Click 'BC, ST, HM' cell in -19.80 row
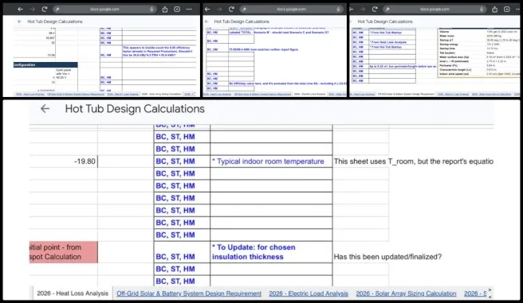523x303 pixels. pos(182,161)
